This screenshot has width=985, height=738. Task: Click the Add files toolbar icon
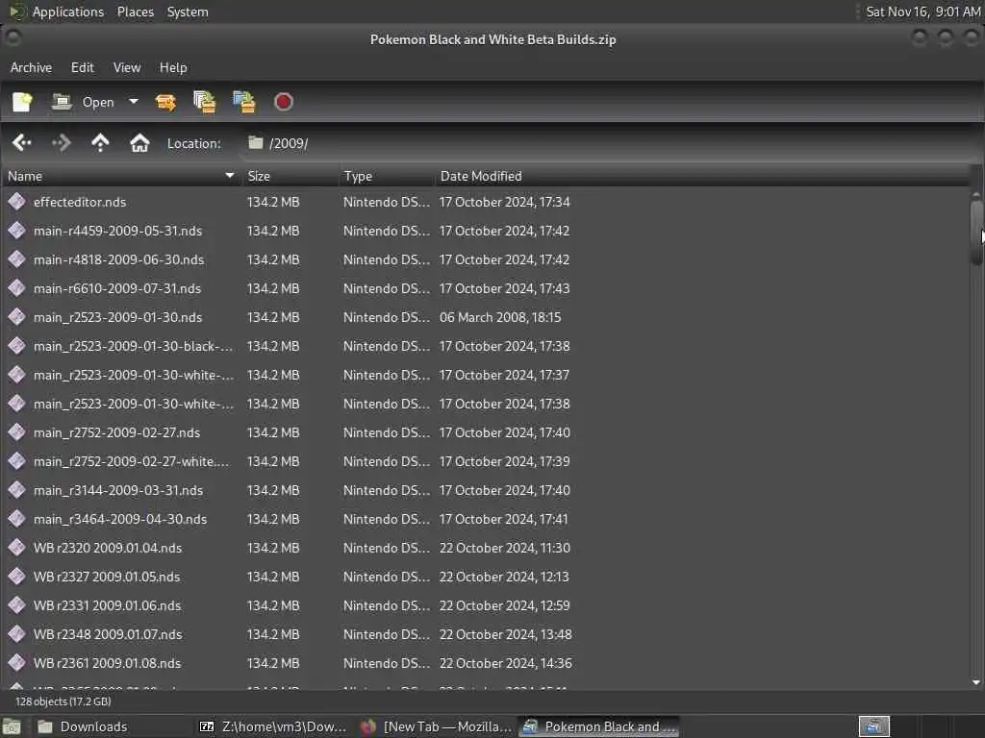coord(205,102)
